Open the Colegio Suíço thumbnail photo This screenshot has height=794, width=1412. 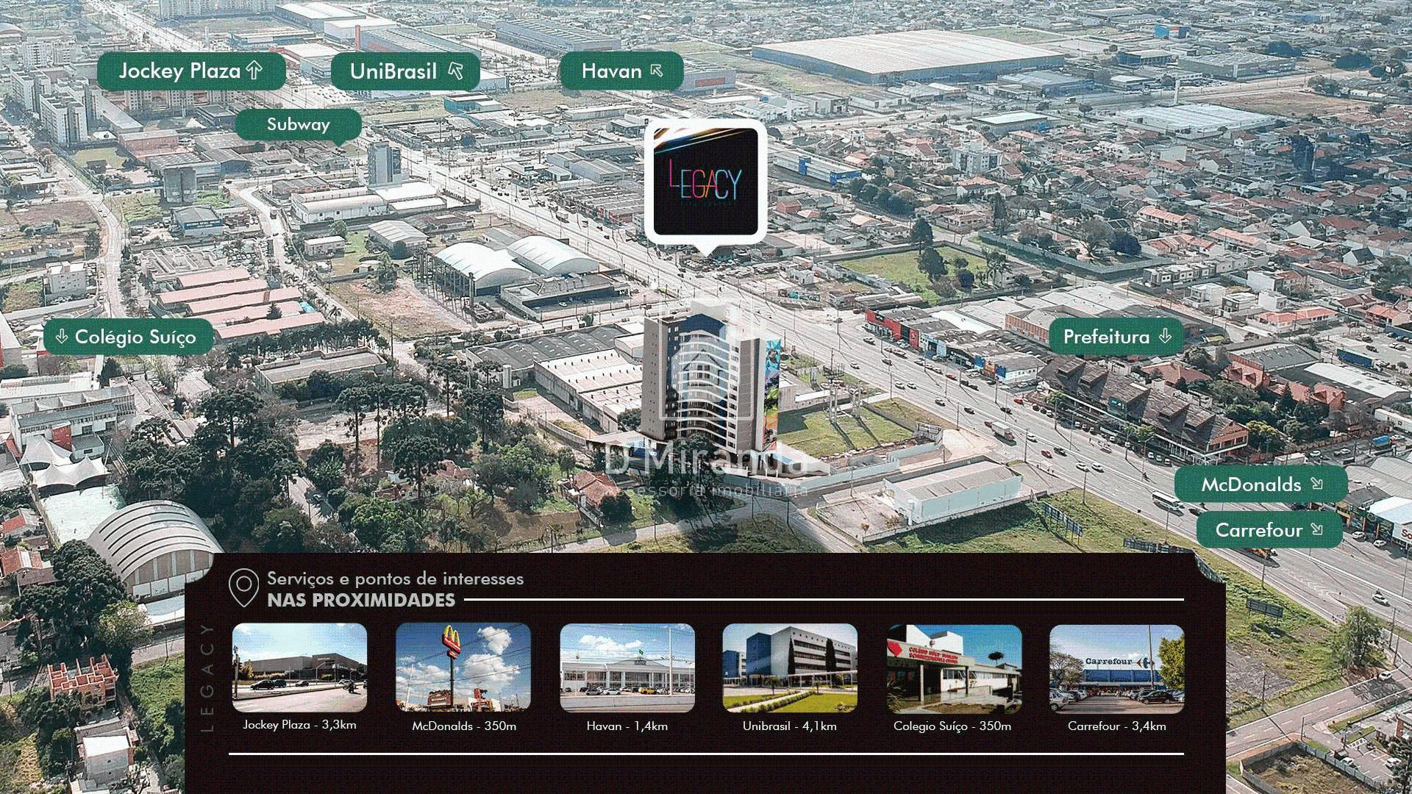[x=954, y=669]
